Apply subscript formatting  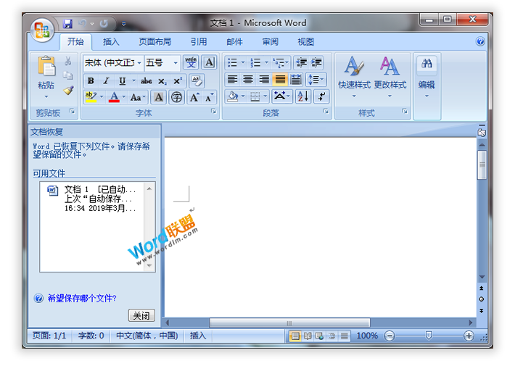tap(162, 81)
